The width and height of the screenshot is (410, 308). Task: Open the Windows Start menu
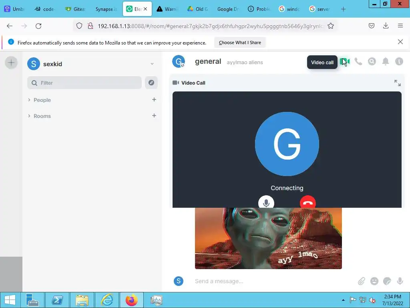point(10,300)
